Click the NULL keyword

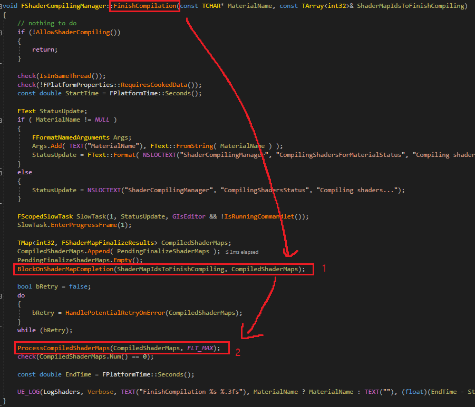pos(102,120)
